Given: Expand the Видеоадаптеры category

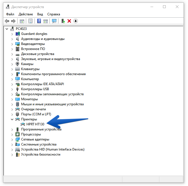Looking at the screenshot, I should click(12, 44).
